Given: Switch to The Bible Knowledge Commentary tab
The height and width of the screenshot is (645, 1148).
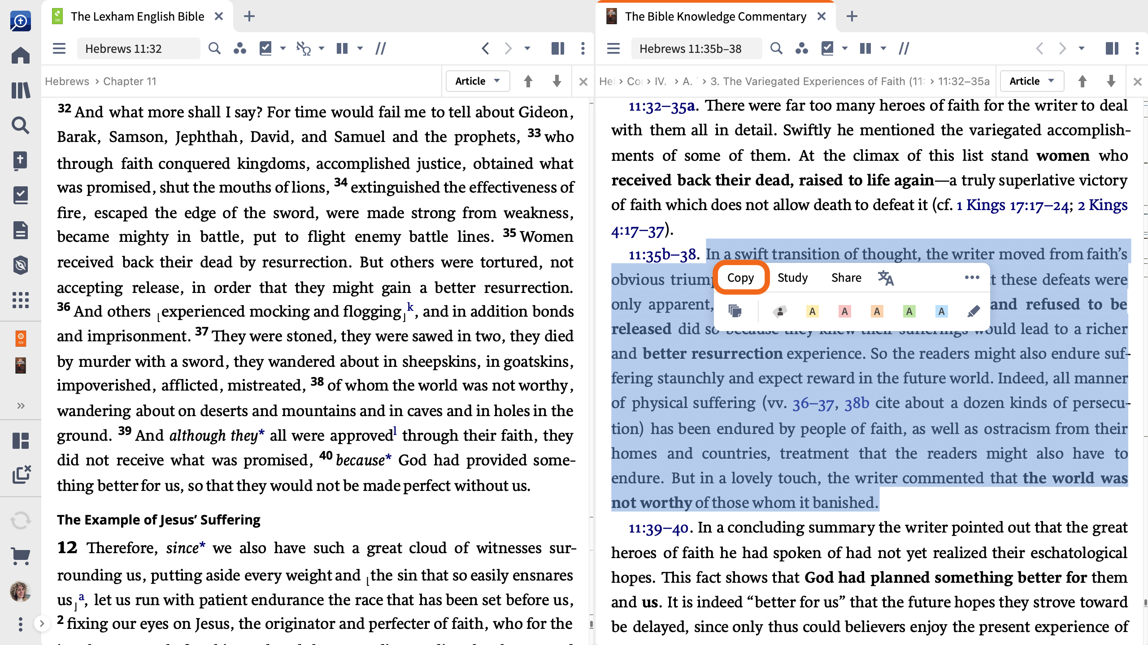Looking at the screenshot, I should click(x=715, y=17).
